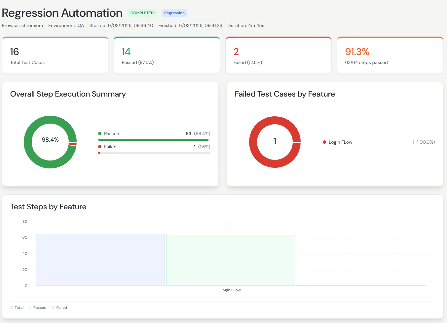The width and height of the screenshot is (447, 323).
Task: Click the Test Steps by Feature heading
Action: 48,207
